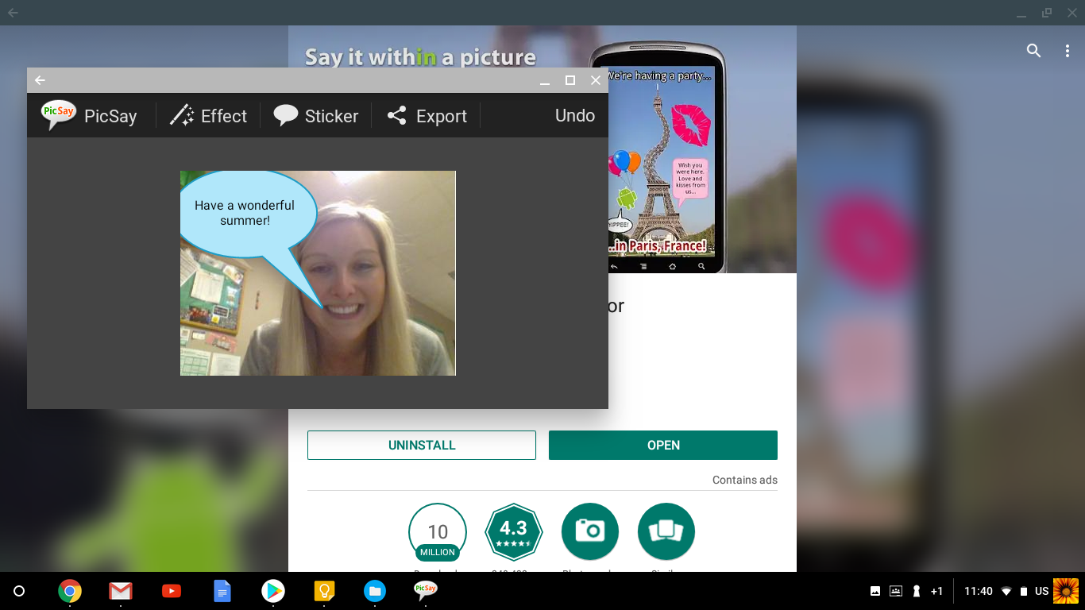This screenshot has height=610, width=1085.
Task: Check the battery status icon
Action: pyautogui.click(x=1024, y=591)
